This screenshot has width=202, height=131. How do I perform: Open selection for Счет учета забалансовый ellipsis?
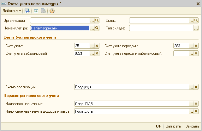92,53
